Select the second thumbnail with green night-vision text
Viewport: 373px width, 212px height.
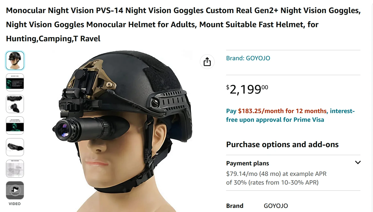[15, 82]
